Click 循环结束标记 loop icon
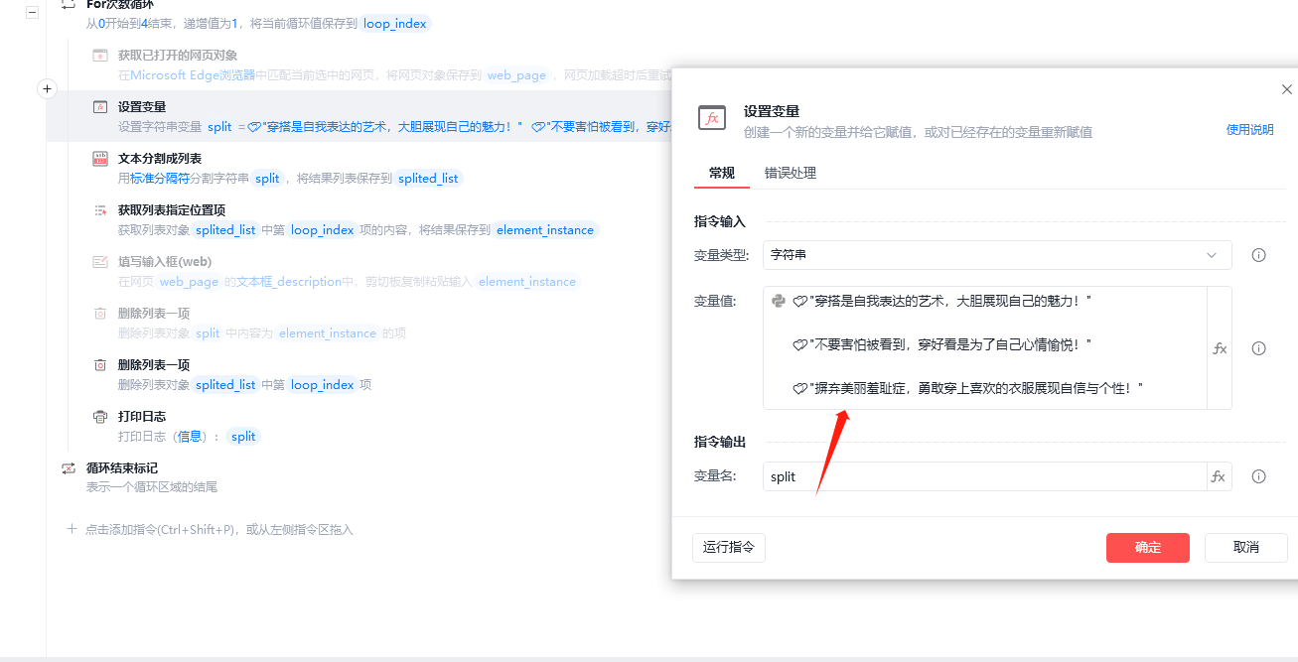This screenshot has height=662, width=1298. coord(69,468)
